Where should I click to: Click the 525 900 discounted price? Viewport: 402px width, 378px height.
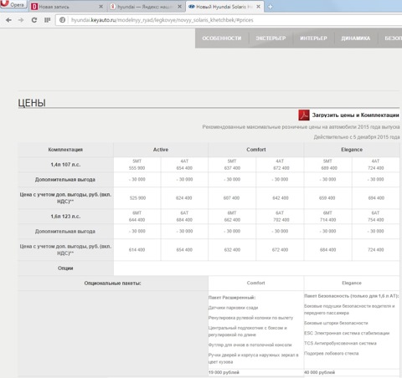(137, 198)
